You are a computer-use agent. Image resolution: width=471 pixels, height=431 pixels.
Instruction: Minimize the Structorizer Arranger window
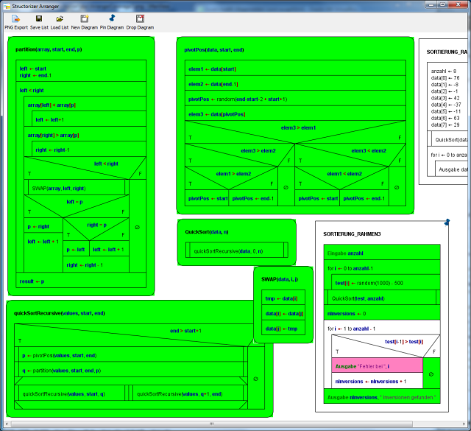click(x=431, y=5)
